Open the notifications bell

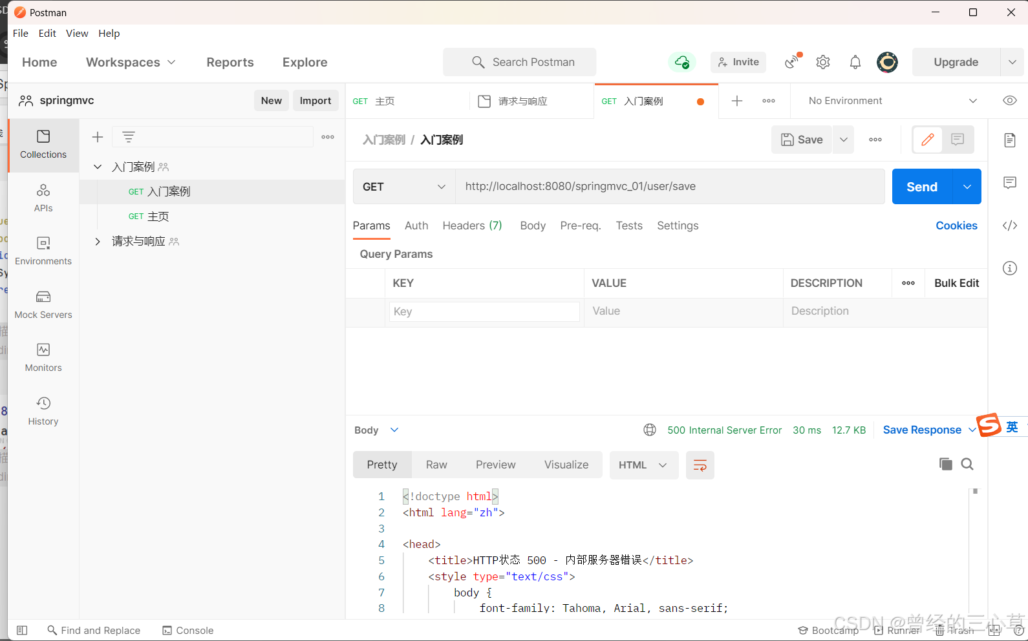click(855, 62)
